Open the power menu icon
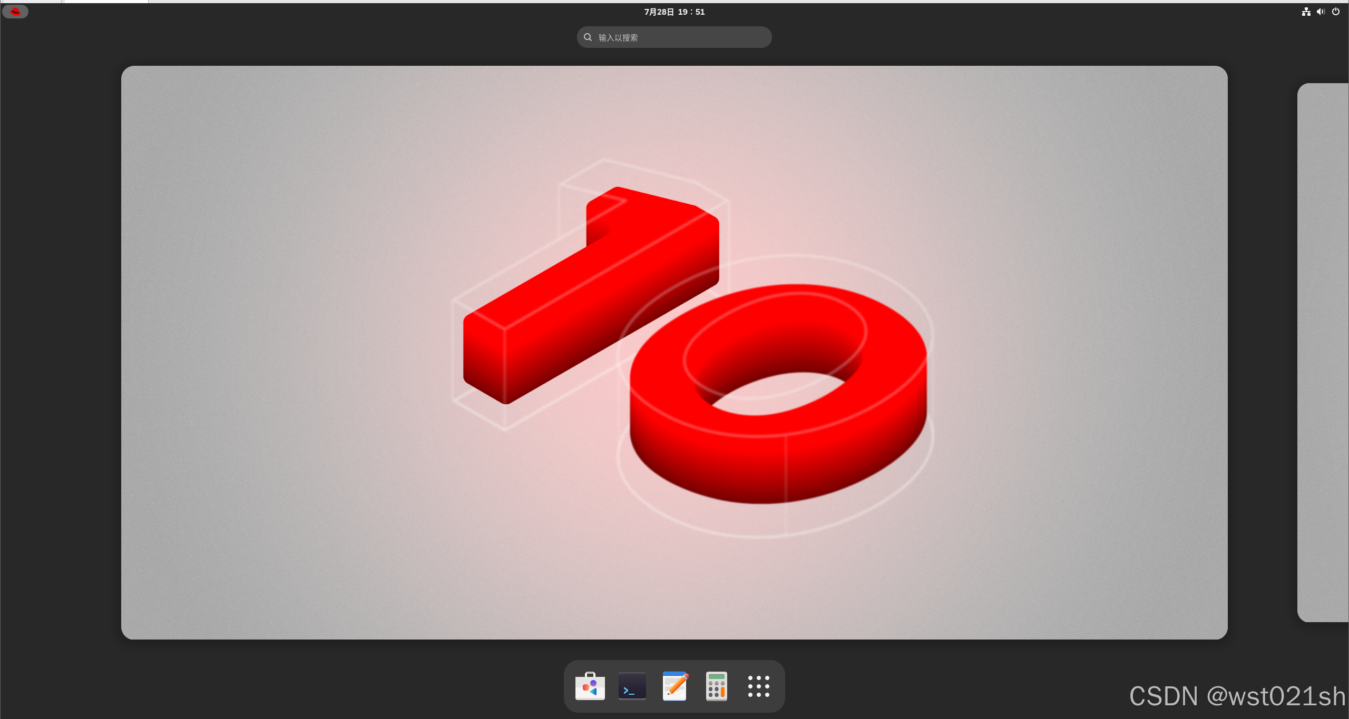The width and height of the screenshot is (1349, 719). pos(1336,12)
